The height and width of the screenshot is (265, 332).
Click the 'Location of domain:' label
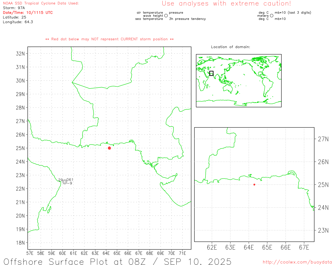click(x=231, y=47)
